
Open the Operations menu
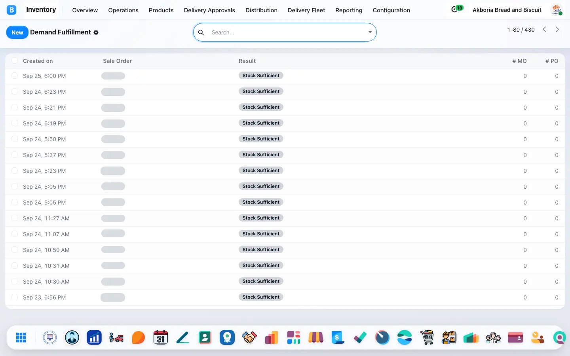point(123,10)
